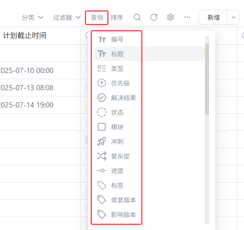This screenshot has width=244, height=230.
Task: Choose 影响版本 from query list
Action: (x=150, y=214)
